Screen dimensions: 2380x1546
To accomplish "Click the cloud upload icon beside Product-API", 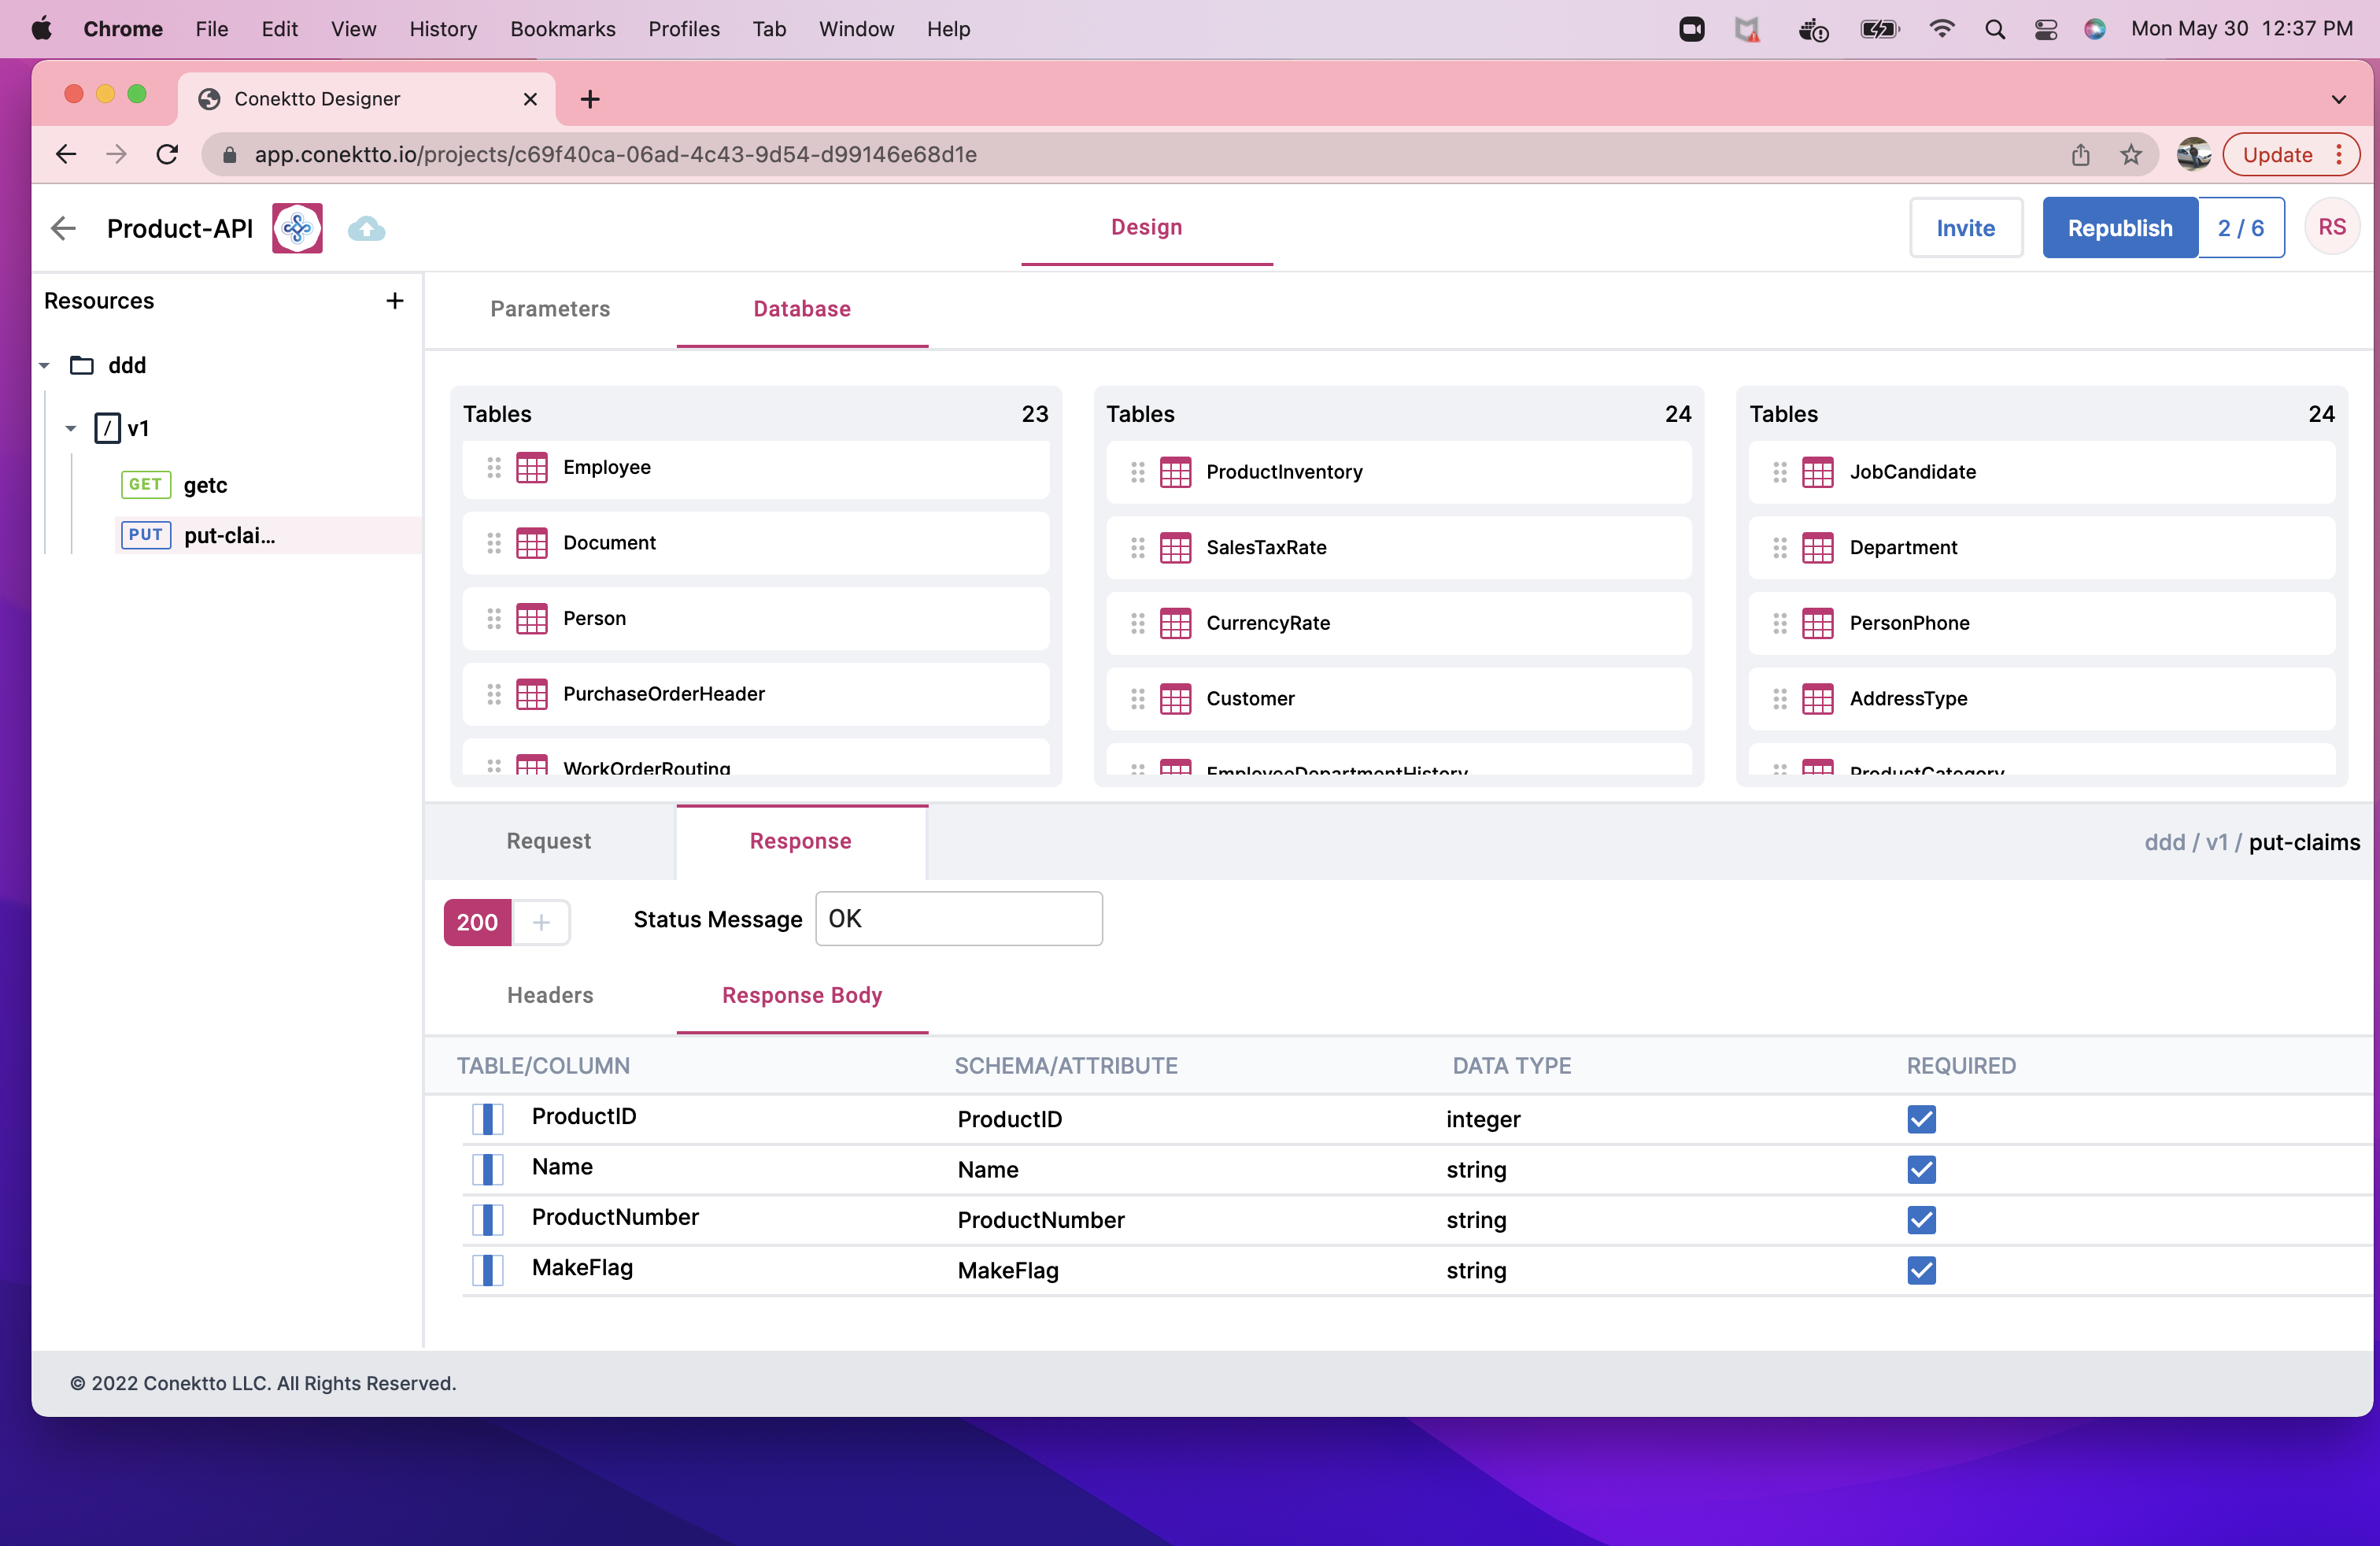I will [x=366, y=229].
